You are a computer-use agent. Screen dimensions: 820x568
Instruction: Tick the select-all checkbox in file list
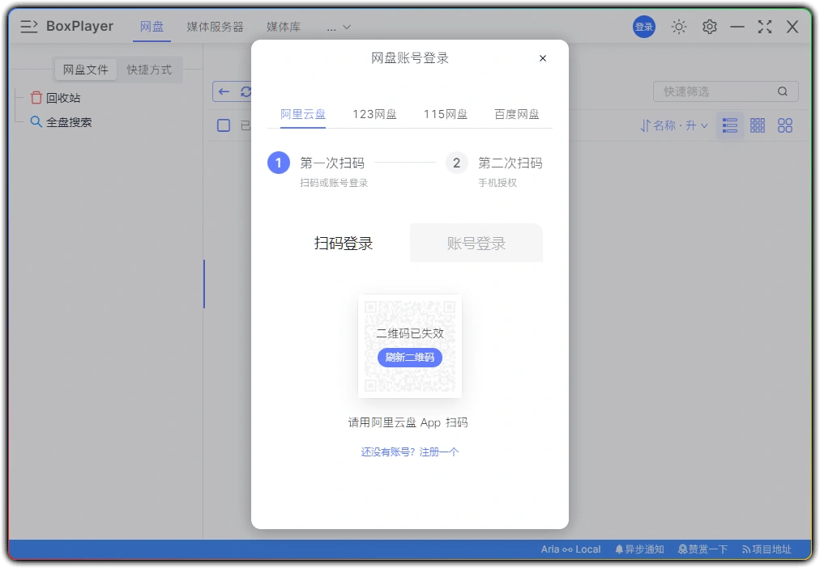224,125
